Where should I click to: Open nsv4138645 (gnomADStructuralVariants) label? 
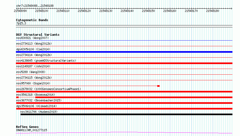[x=46, y=61]
